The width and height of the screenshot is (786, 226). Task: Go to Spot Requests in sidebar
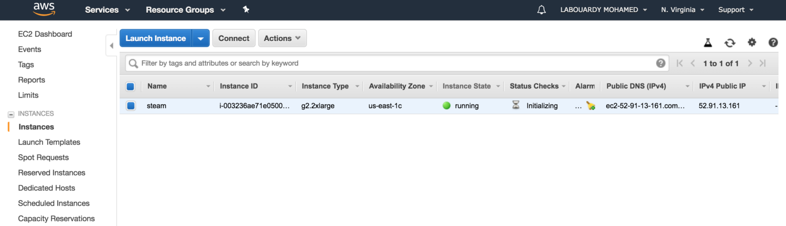click(43, 158)
